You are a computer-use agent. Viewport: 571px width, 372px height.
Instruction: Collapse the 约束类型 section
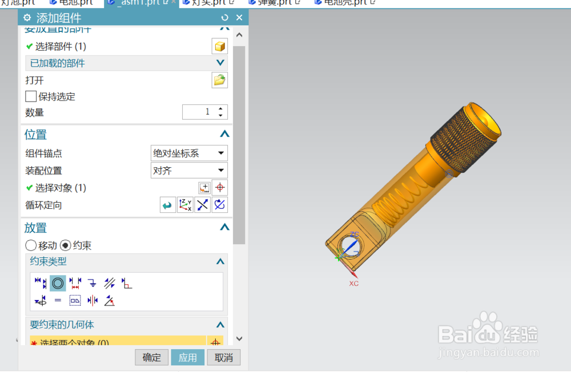[220, 261]
